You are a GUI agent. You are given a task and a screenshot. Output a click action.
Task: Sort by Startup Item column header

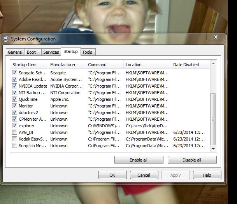coord(29,65)
